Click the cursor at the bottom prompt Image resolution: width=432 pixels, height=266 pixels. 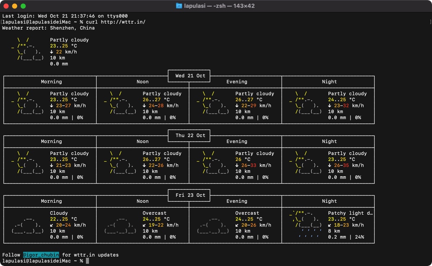tap(87, 261)
